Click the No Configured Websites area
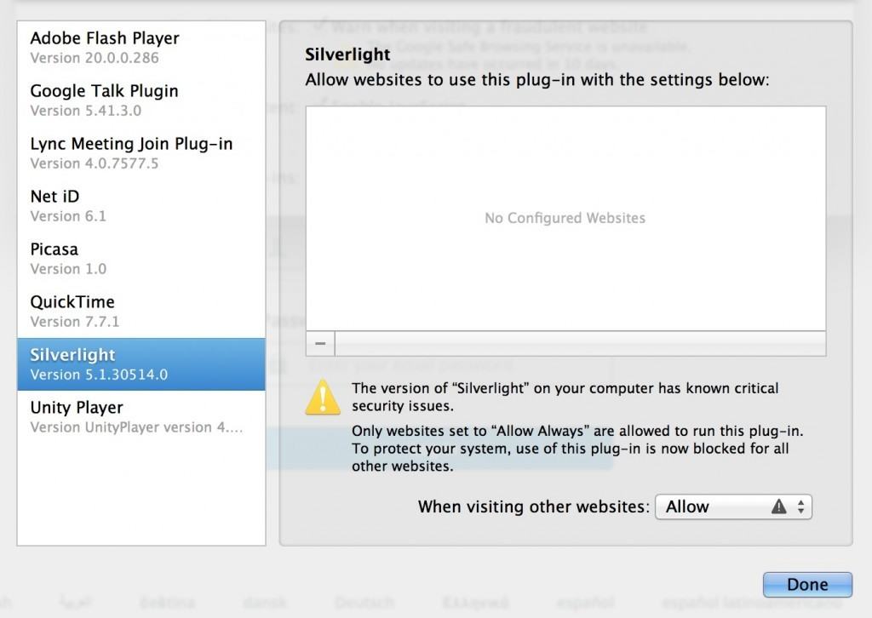The width and height of the screenshot is (872, 618). pos(565,219)
